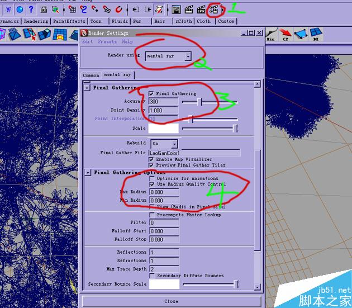
Task: Disable Enable Map Visualizer checkbox
Action: tap(151, 159)
